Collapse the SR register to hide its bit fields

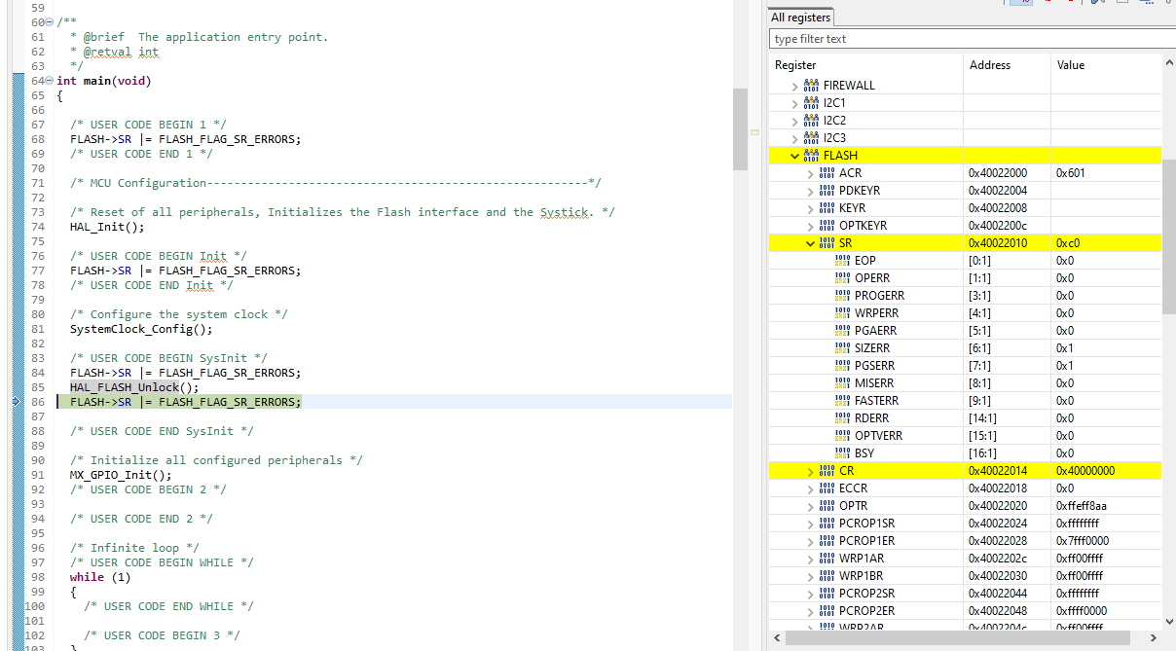point(810,242)
